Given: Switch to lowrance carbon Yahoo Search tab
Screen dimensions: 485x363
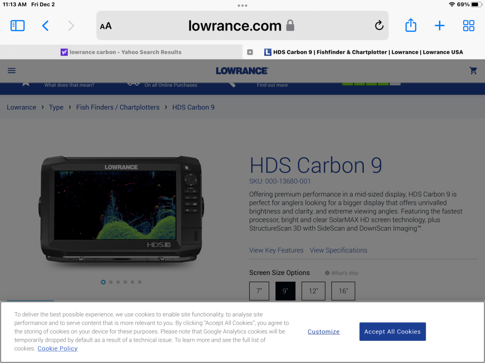Looking at the screenshot, I should coord(121,52).
